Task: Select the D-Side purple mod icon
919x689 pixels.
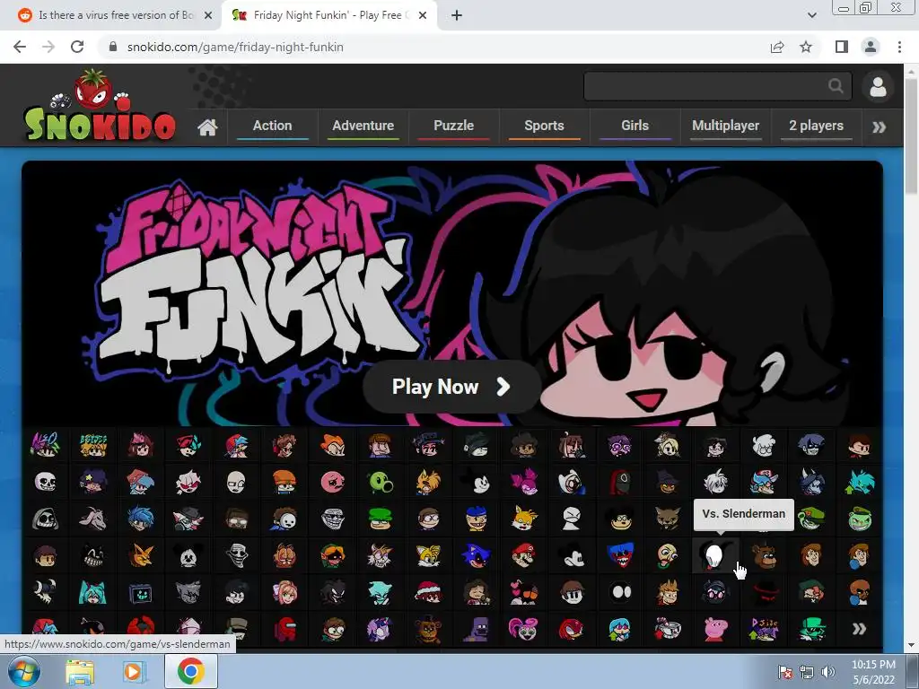Action: point(763,629)
